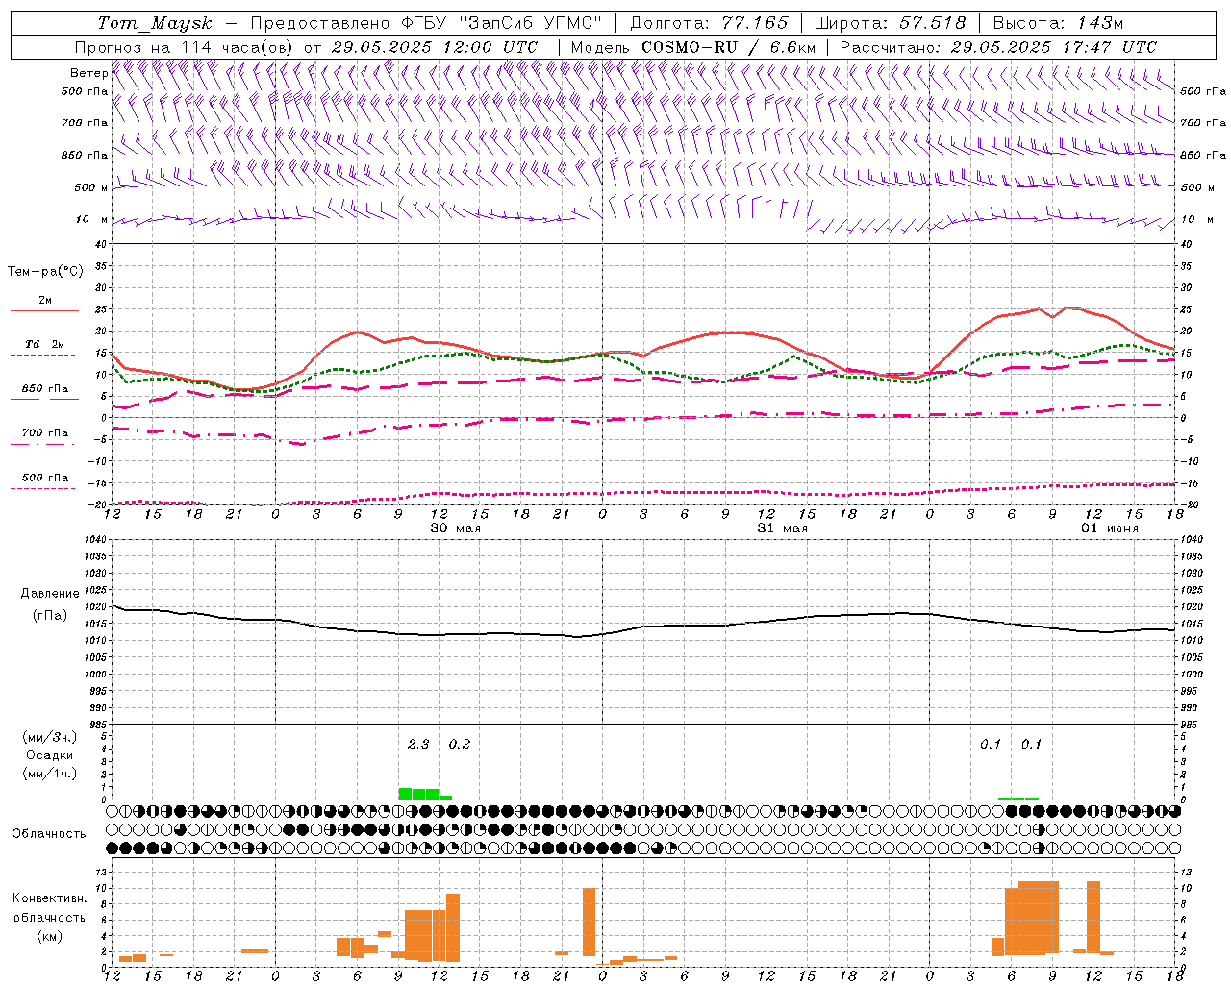Image resolution: width=1231 pixels, height=984 pixels.
Task: Click narrow tall orange convective bar before midnight 31 мая
Action: point(589,922)
